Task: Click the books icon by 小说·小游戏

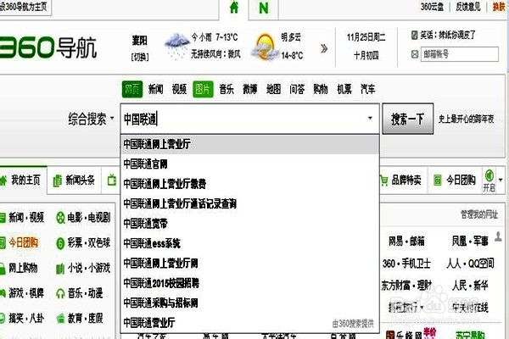Action: [x=60, y=269]
